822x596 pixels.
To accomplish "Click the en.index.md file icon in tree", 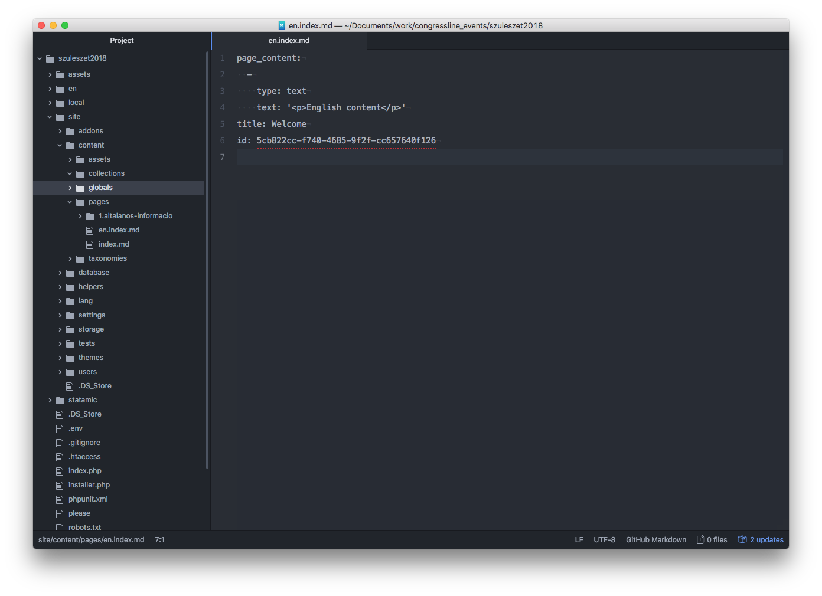I will (x=90, y=230).
